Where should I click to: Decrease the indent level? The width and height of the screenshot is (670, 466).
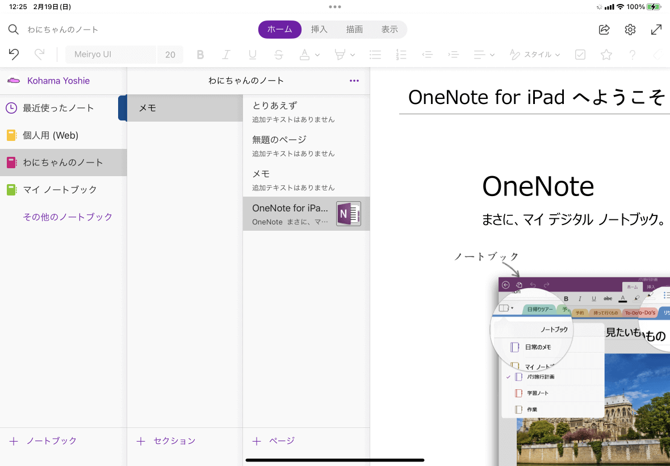click(x=428, y=55)
